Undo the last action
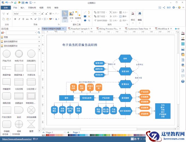 (x=7, y=2)
